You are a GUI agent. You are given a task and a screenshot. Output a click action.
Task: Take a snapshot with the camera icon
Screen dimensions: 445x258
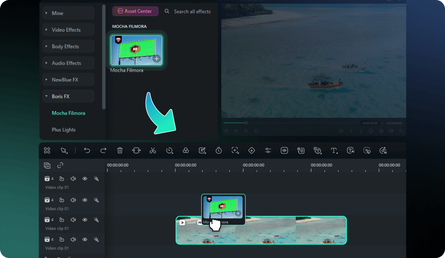coord(381,131)
